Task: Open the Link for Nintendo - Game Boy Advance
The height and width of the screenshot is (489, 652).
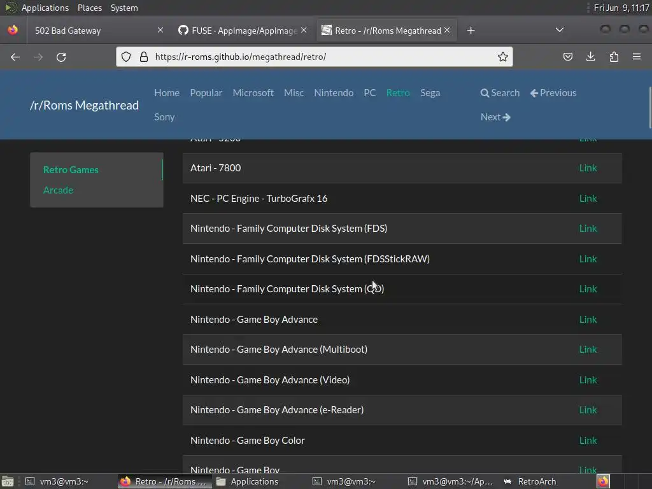Action: [x=588, y=320]
